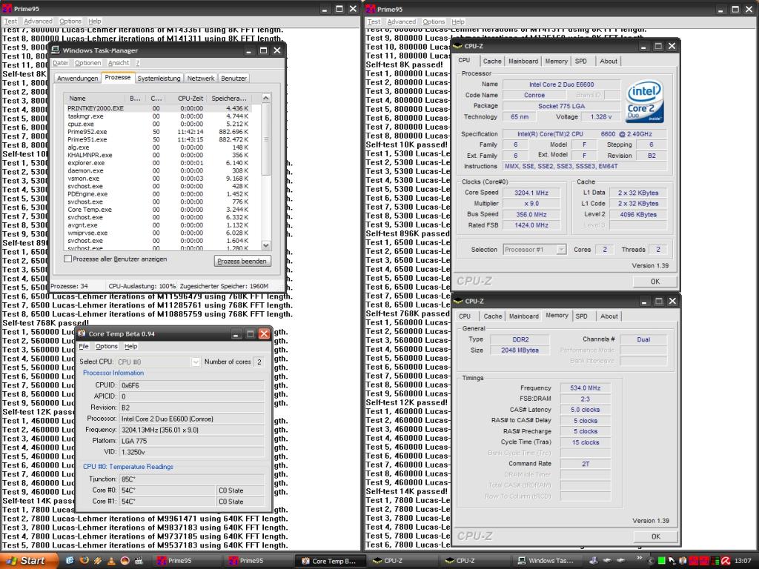Screen dimensions: 759x569
Task: Launch Firefox from the Quick Launch bar
Action: (x=84, y=560)
